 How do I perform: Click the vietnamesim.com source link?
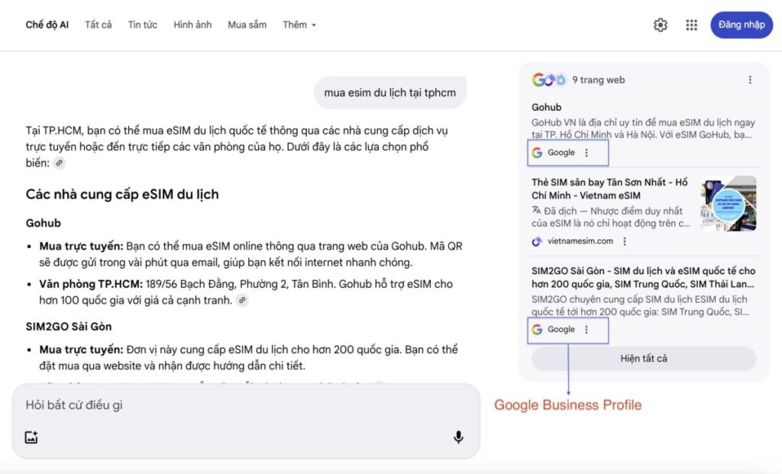point(580,241)
